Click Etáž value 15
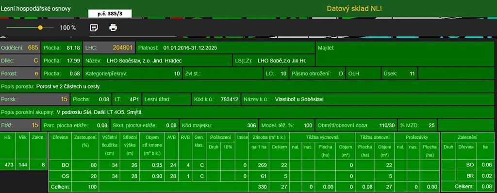 [x=35, y=125]
